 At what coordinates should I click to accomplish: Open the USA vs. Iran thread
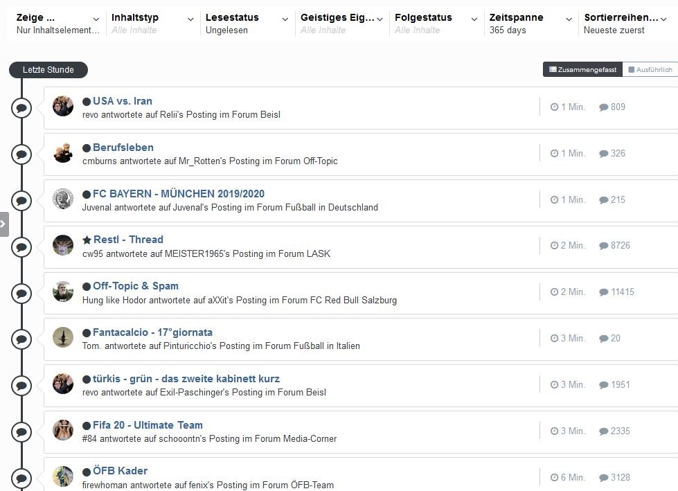123,101
